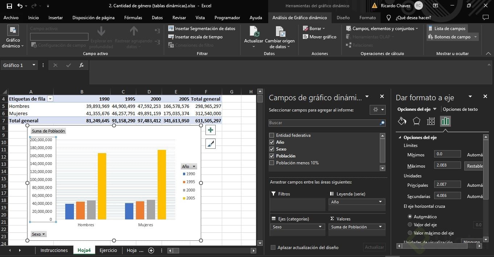Uncheck the Población field checkbox
This screenshot has width=494, height=257.
(x=271, y=156)
